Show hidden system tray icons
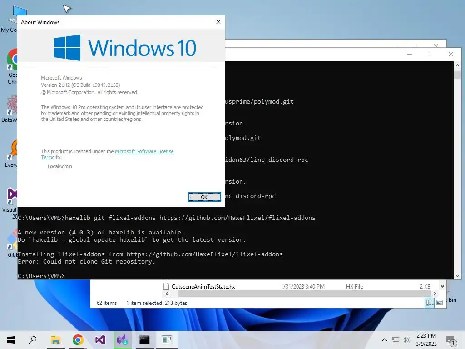Screen dimensions: 465x349 pos(384,340)
